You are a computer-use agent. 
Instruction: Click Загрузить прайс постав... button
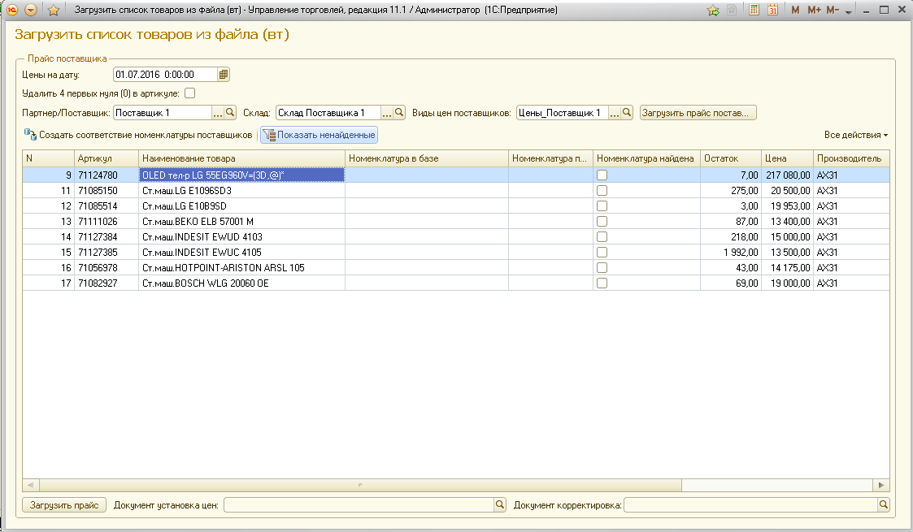(x=698, y=113)
